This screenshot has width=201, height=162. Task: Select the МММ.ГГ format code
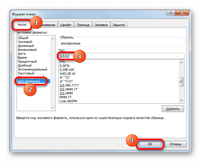[65, 97]
